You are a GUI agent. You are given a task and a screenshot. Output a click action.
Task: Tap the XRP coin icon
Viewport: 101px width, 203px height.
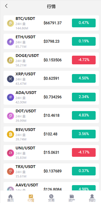coord(10,79)
